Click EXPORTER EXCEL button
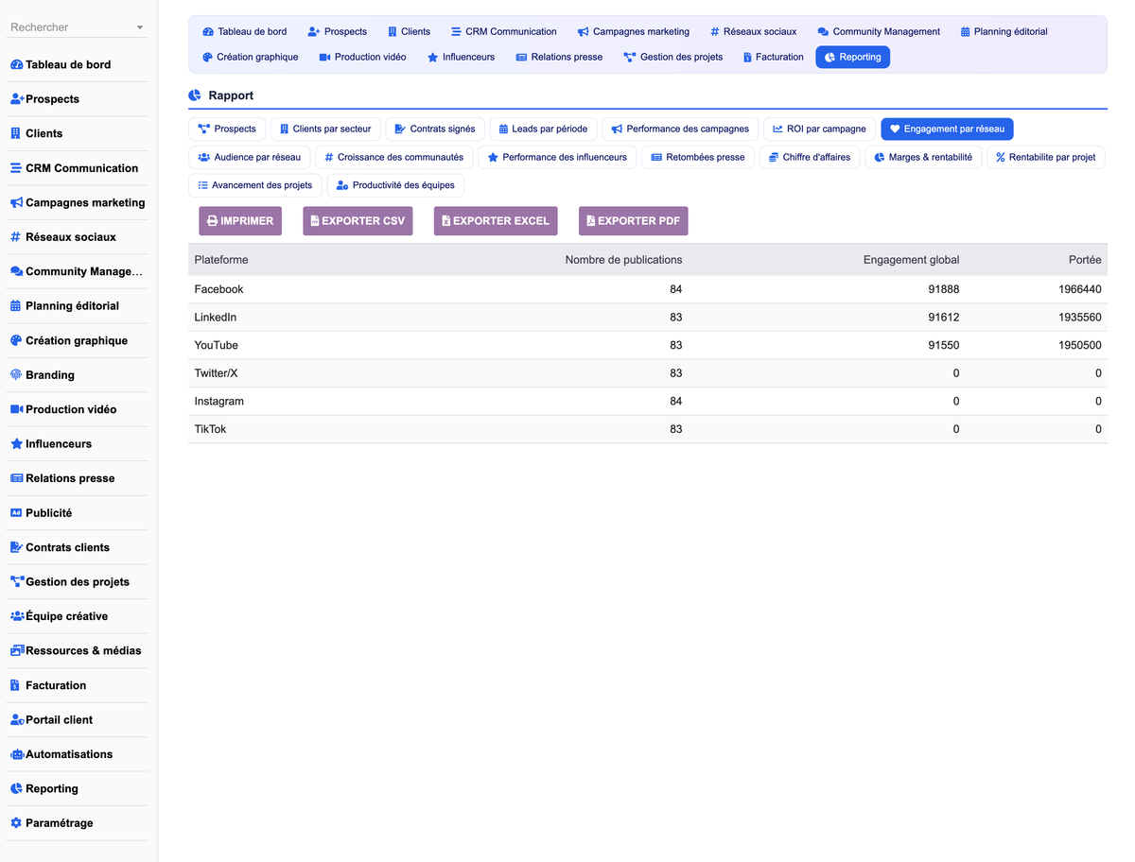The image size is (1135, 862). (496, 221)
